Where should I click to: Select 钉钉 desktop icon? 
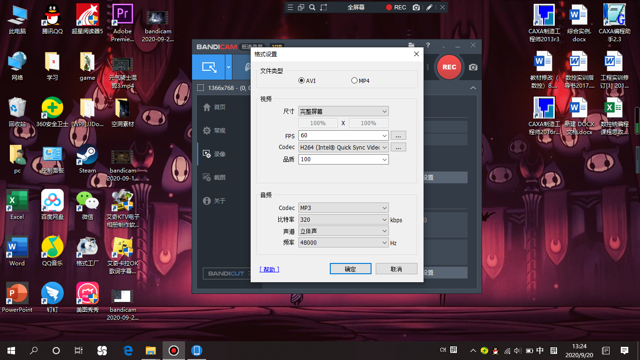[x=52, y=298]
